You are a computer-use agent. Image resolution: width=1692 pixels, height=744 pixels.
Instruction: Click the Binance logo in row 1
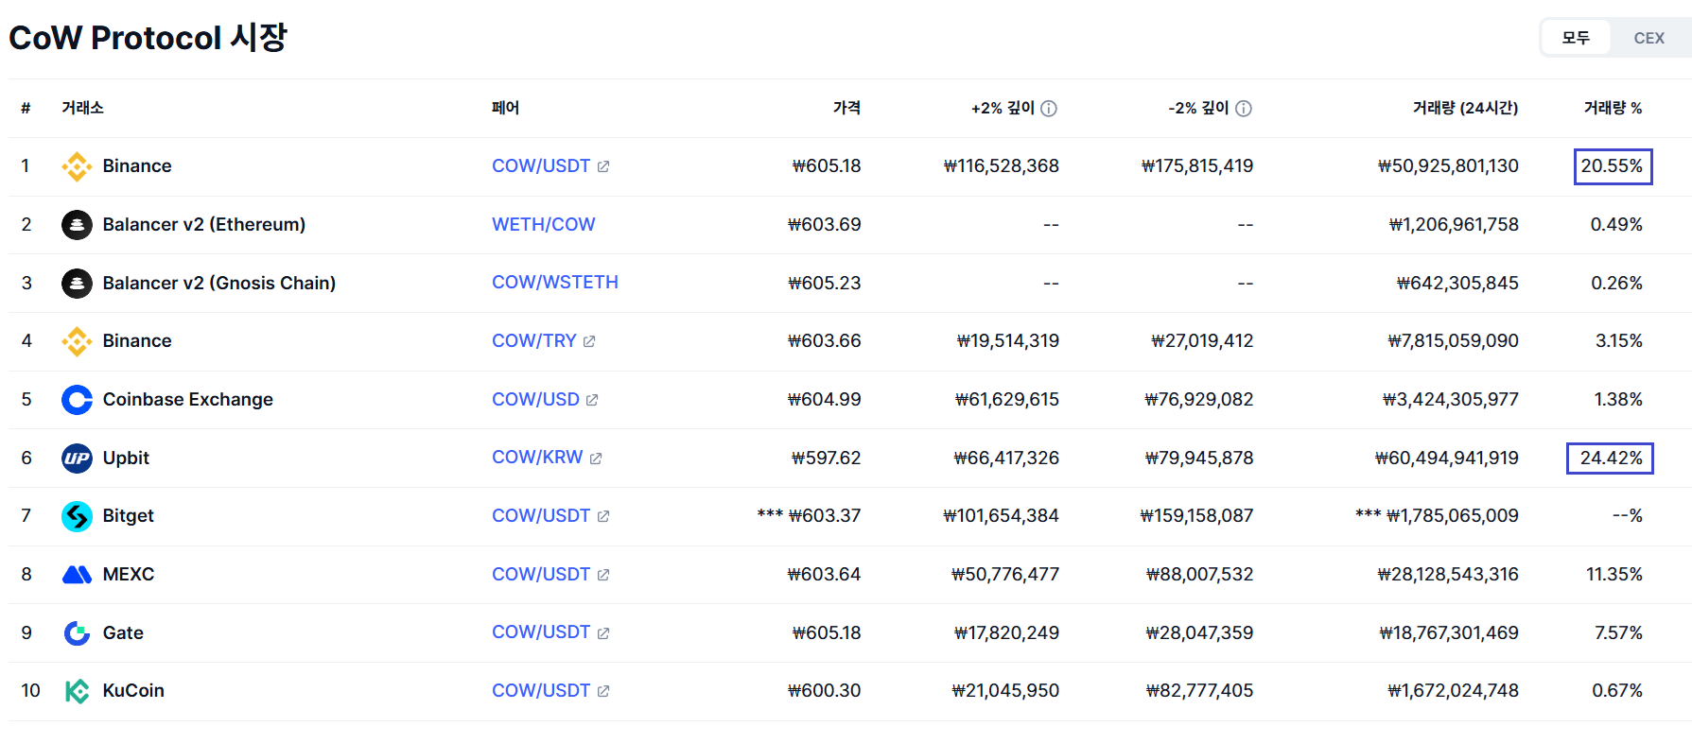coord(77,166)
